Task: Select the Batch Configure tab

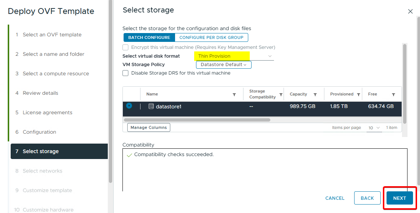Action: pos(149,37)
